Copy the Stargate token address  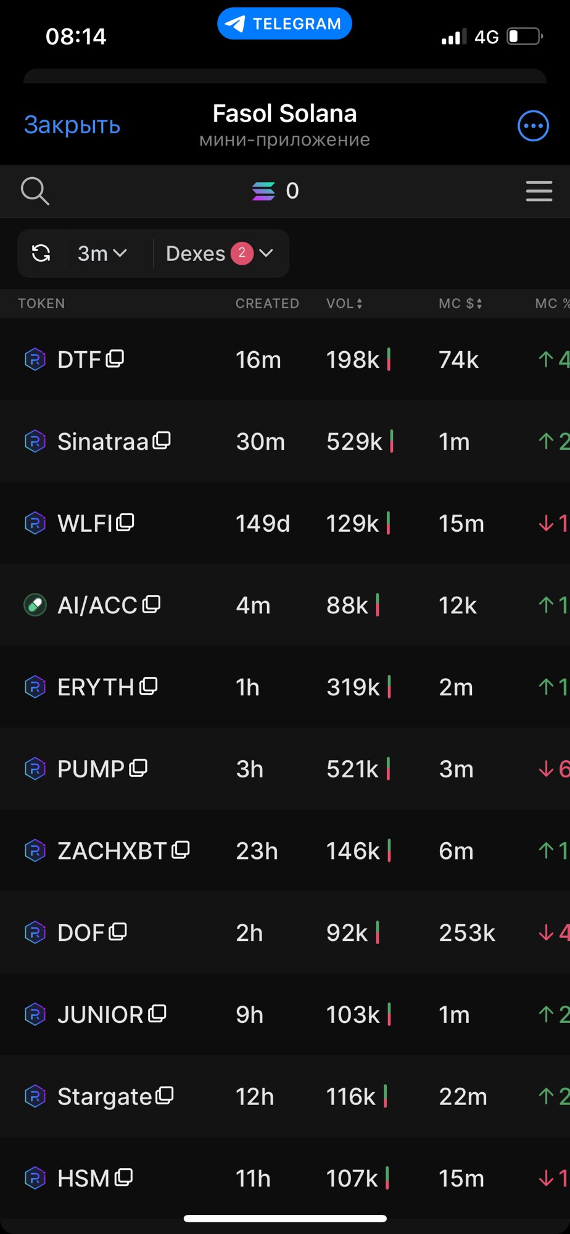pyautogui.click(x=164, y=1096)
